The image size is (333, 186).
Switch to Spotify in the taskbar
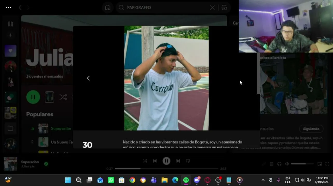(186, 180)
